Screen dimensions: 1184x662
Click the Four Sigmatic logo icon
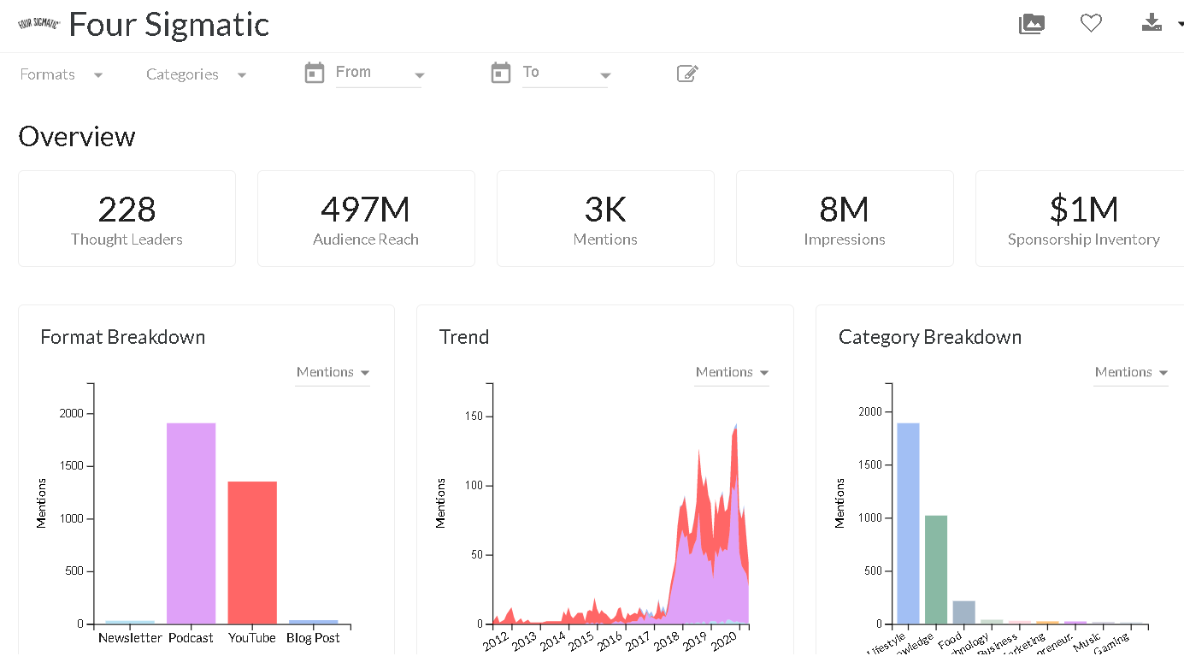point(38,24)
